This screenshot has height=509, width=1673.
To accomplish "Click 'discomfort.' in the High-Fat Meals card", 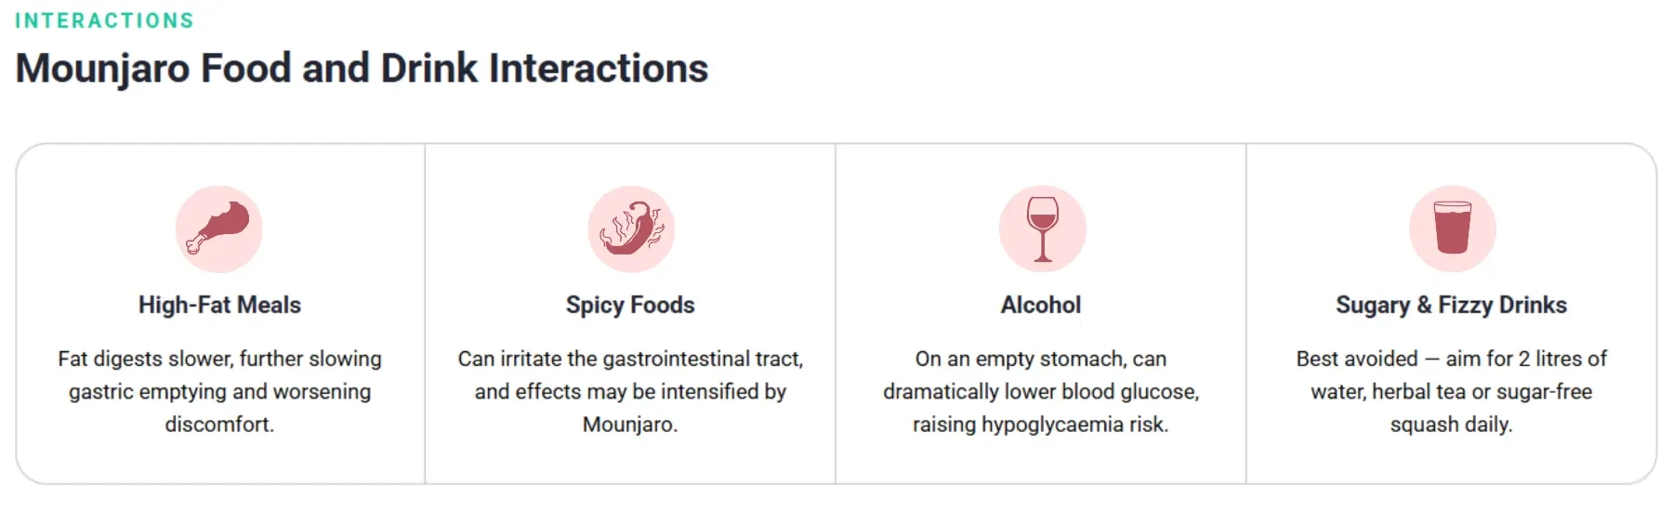I will [x=219, y=425].
